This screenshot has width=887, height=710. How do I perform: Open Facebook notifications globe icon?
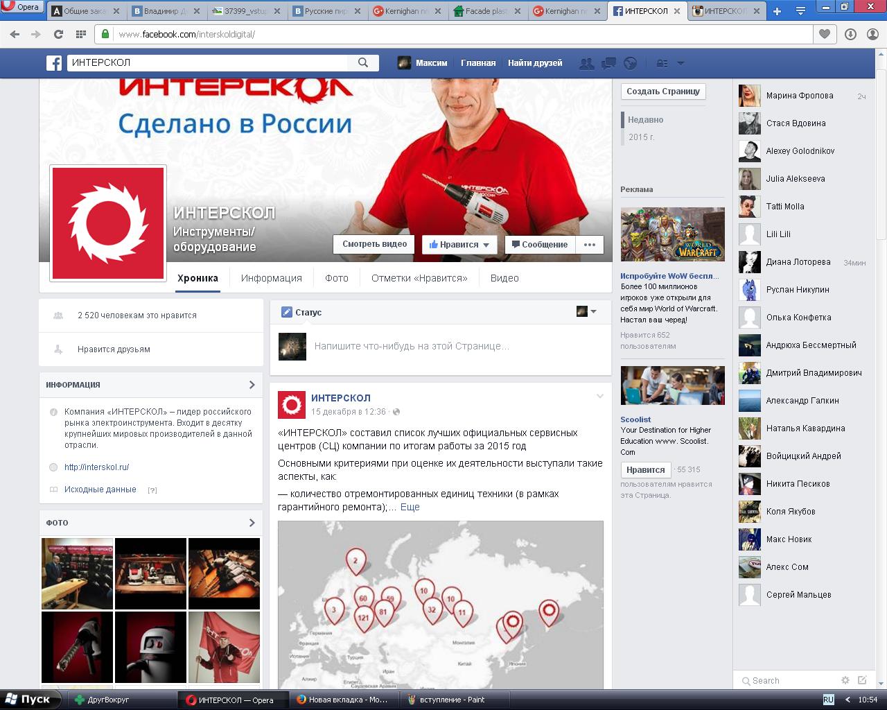(x=630, y=63)
